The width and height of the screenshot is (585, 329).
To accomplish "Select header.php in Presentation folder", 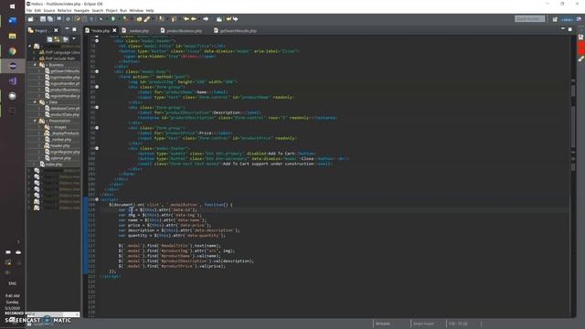I will tap(58, 145).
